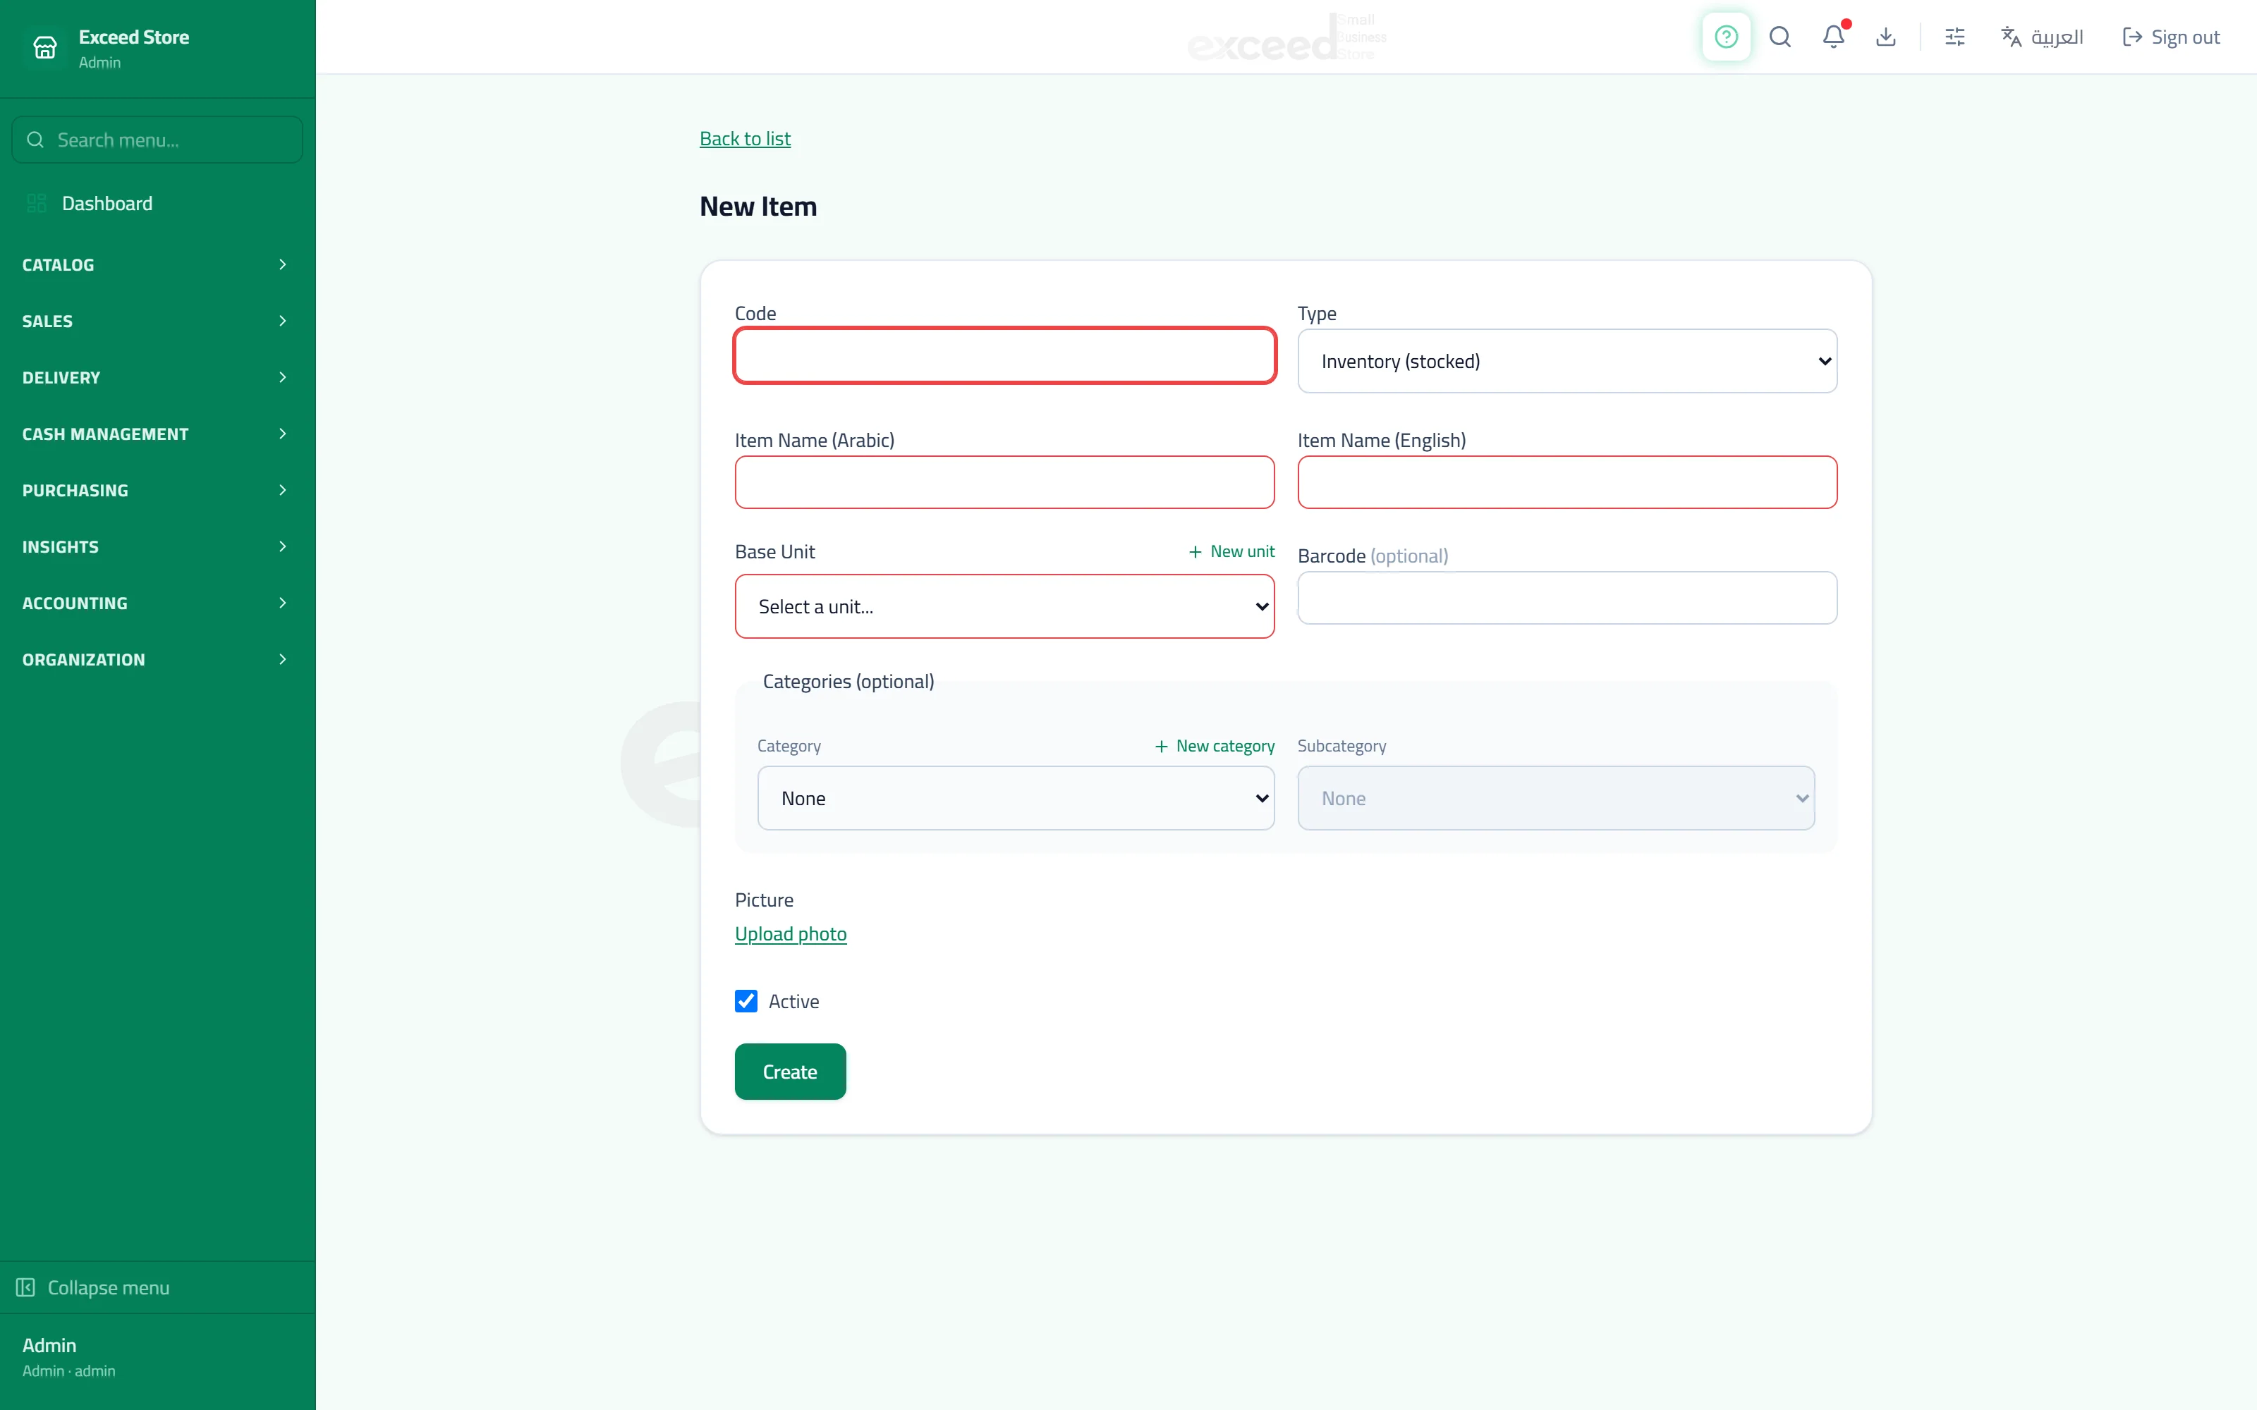Switch language to العربية

point(2042,37)
